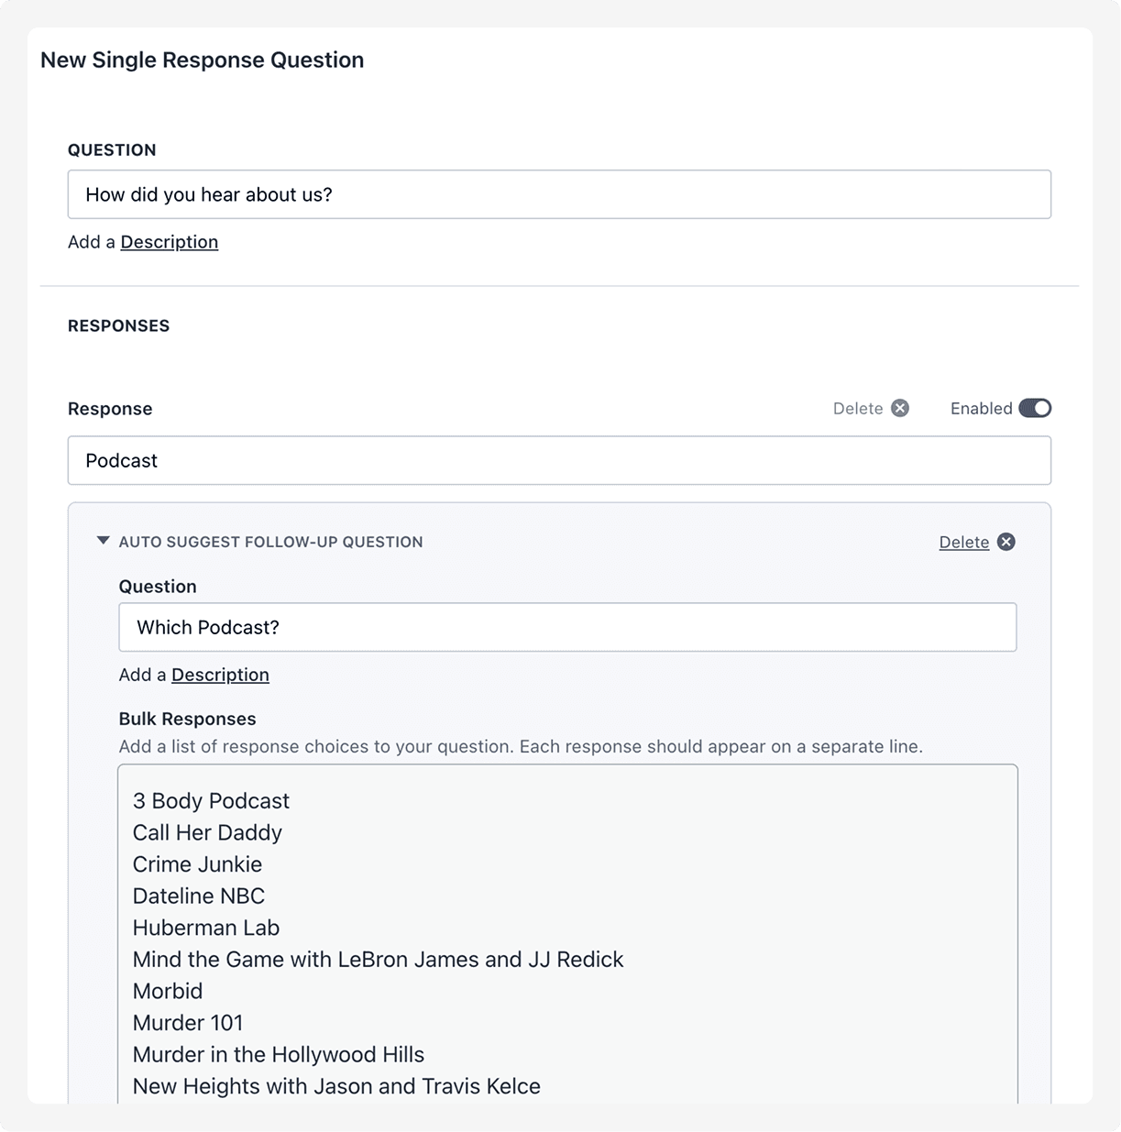Toggle the Enabled switch for the Podcast response

point(1035,408)
